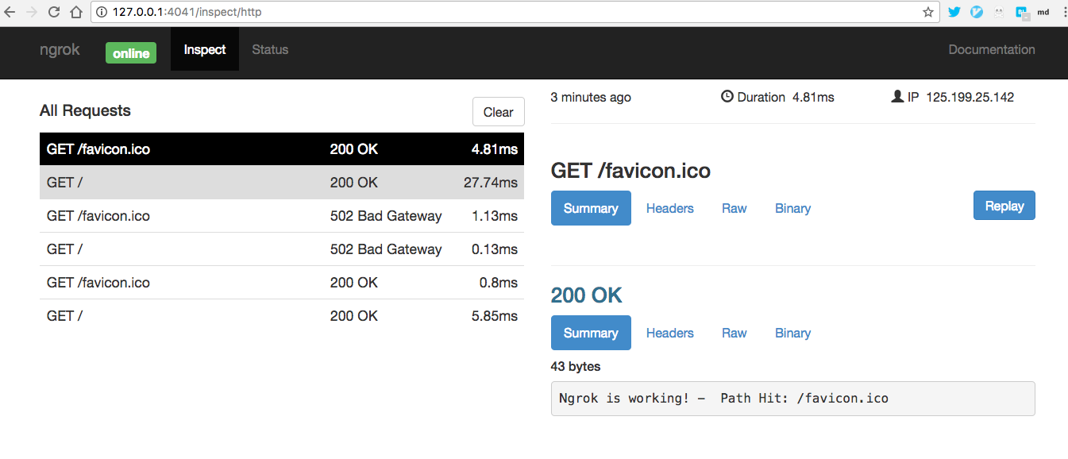Click the browser back arrow

(x=10, y=12)
